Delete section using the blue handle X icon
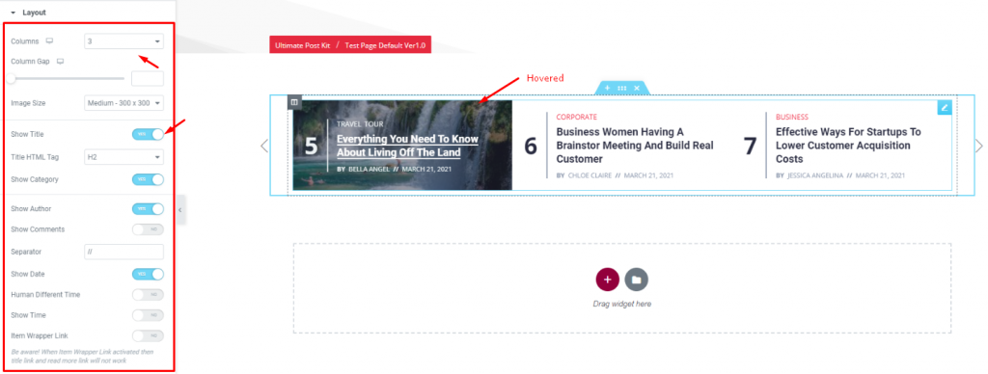 (637, 88)
